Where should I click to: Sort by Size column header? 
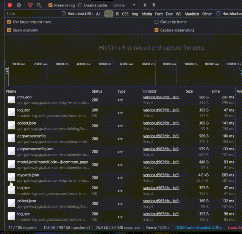click(x=189, y=91)
